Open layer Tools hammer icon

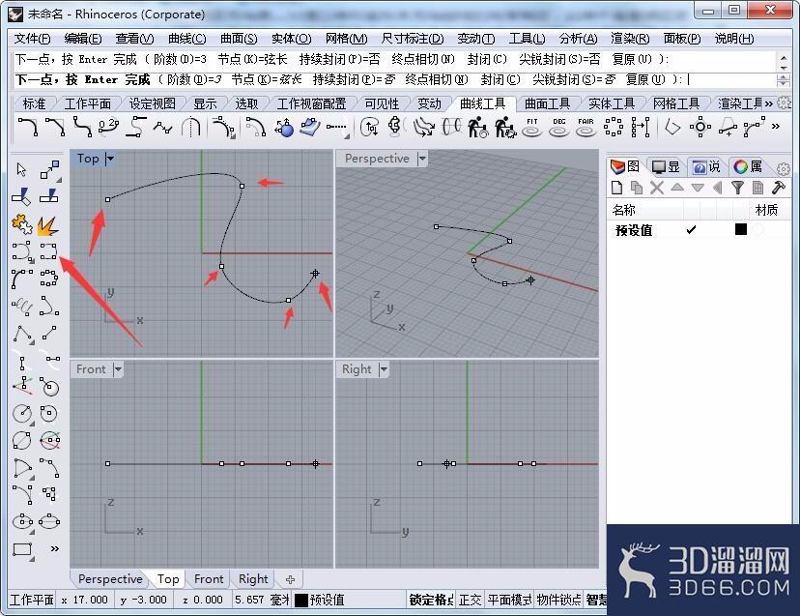tap(778, 188)
